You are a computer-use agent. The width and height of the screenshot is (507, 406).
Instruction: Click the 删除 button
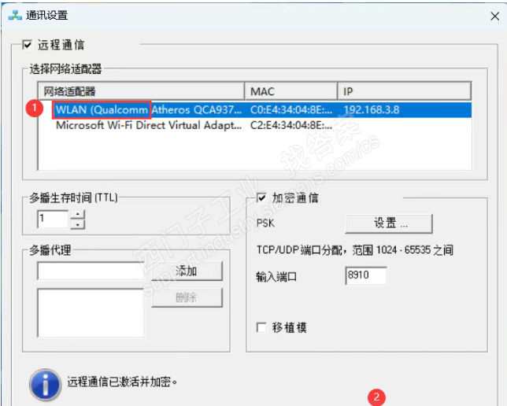(187, 297)
